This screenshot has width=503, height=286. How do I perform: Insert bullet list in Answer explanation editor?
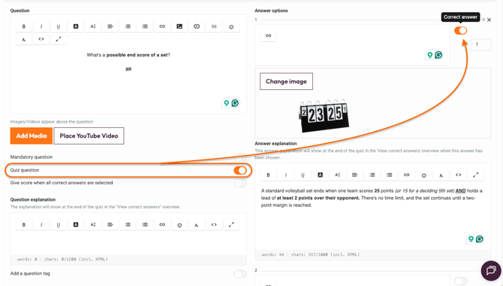point(390,175)
